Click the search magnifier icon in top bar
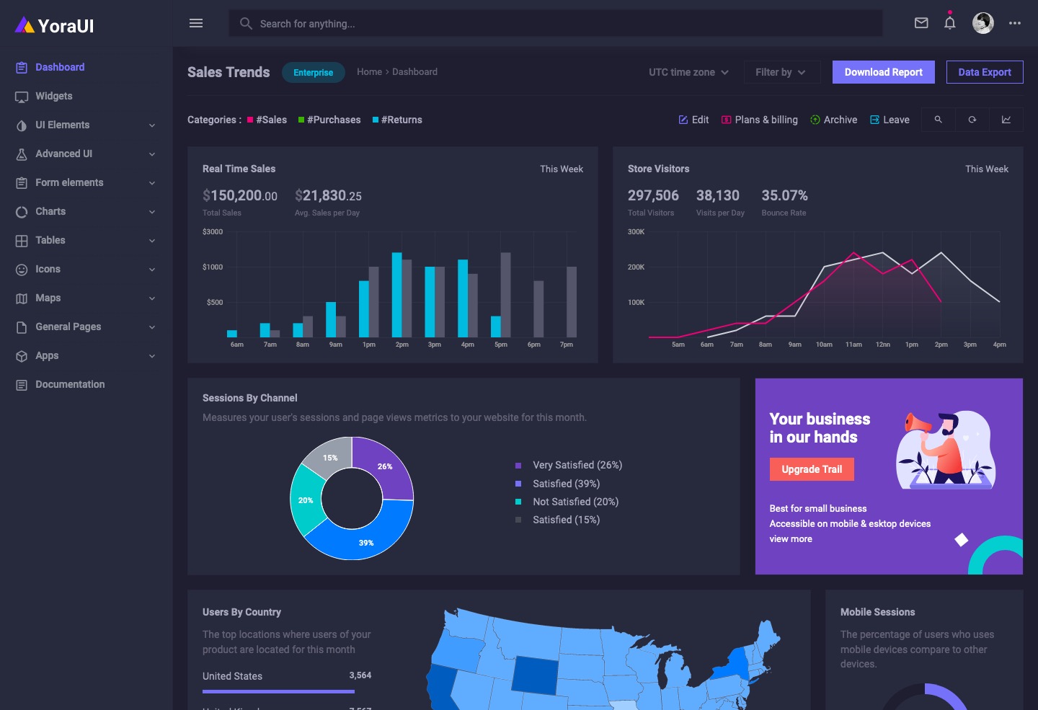 tap(246, 23)
